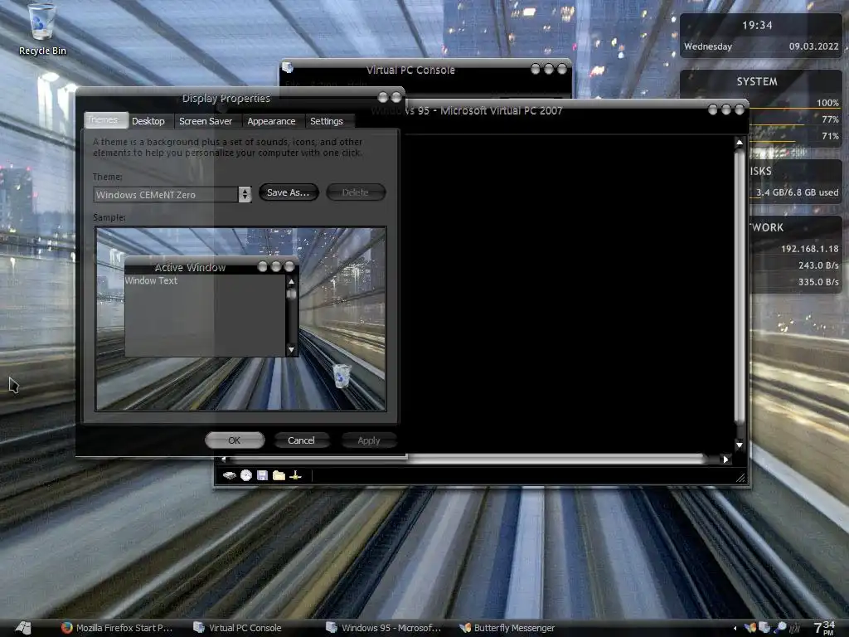Switch to Mozilla Firefox taskbar button

[118, 628]
